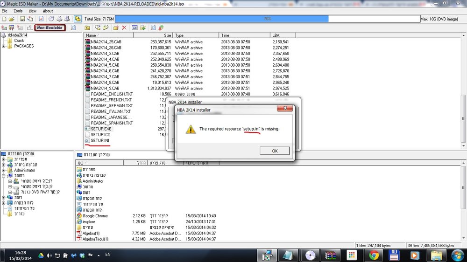Select Algebra(1) PDF in desktop list
467x262 pixels.
[x=91, y=234]
